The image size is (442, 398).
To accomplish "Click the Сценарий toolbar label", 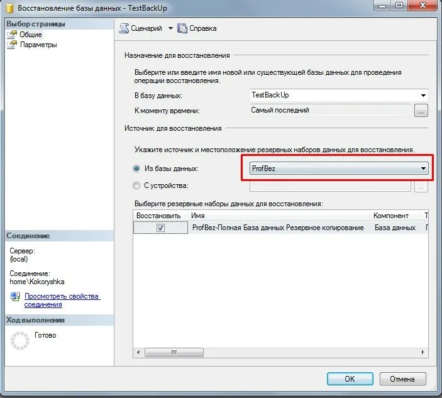I will coord(146,28).
